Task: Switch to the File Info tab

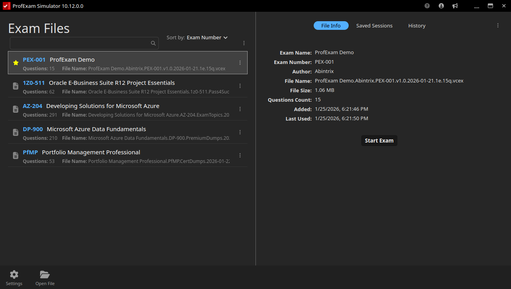Action: [331, 26]
